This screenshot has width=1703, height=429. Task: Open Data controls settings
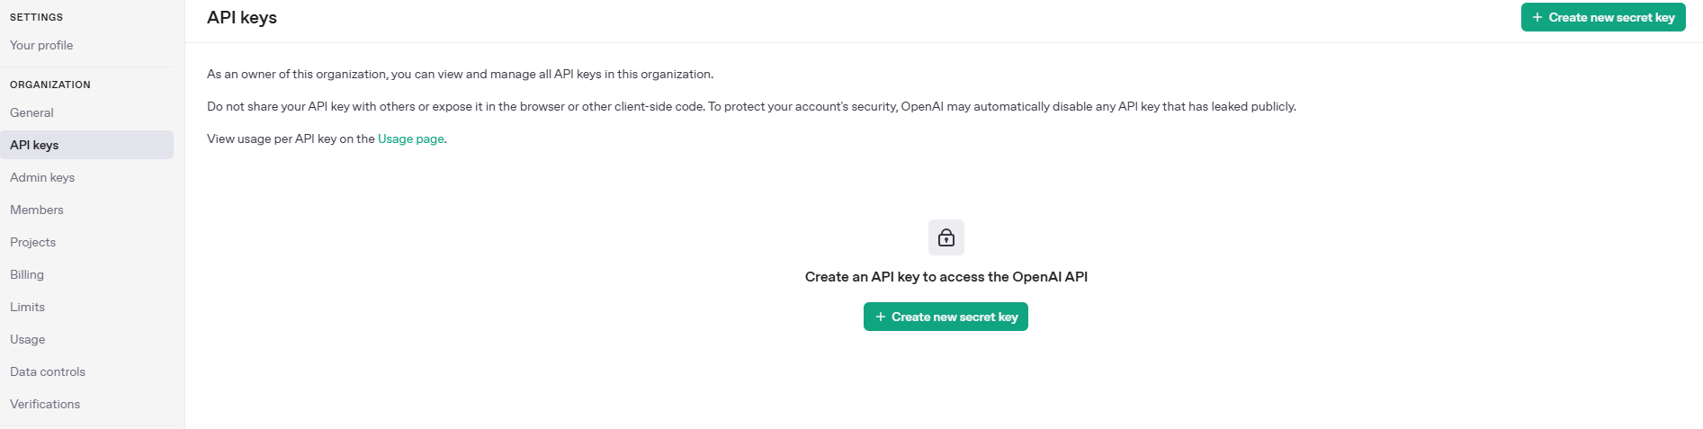pos(48,371)
